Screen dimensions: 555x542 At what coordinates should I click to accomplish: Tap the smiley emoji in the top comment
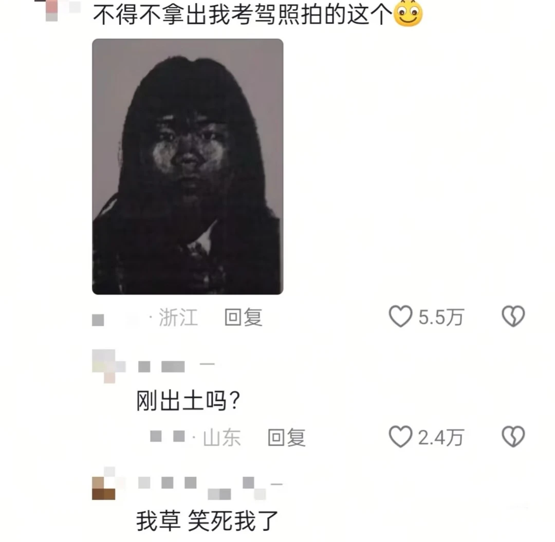tap(408, 13)
